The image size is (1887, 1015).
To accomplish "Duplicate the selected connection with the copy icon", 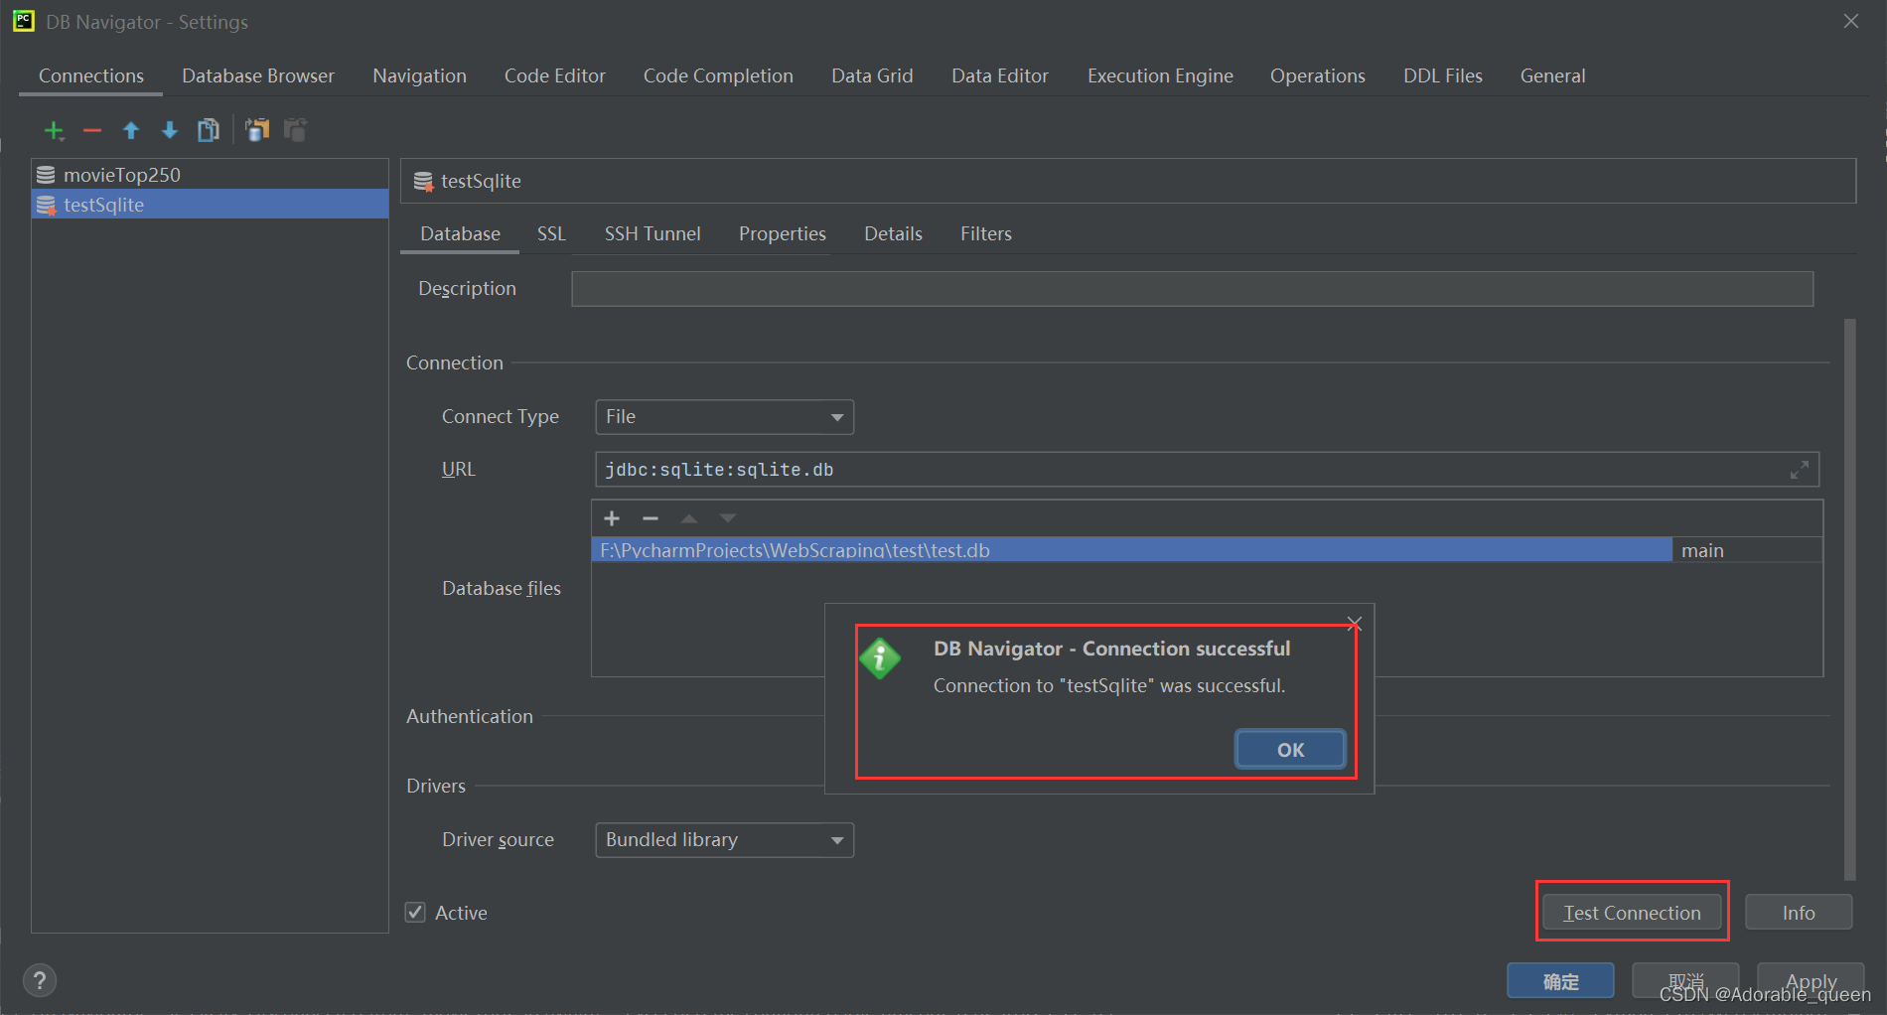I will tap(209, 130).
